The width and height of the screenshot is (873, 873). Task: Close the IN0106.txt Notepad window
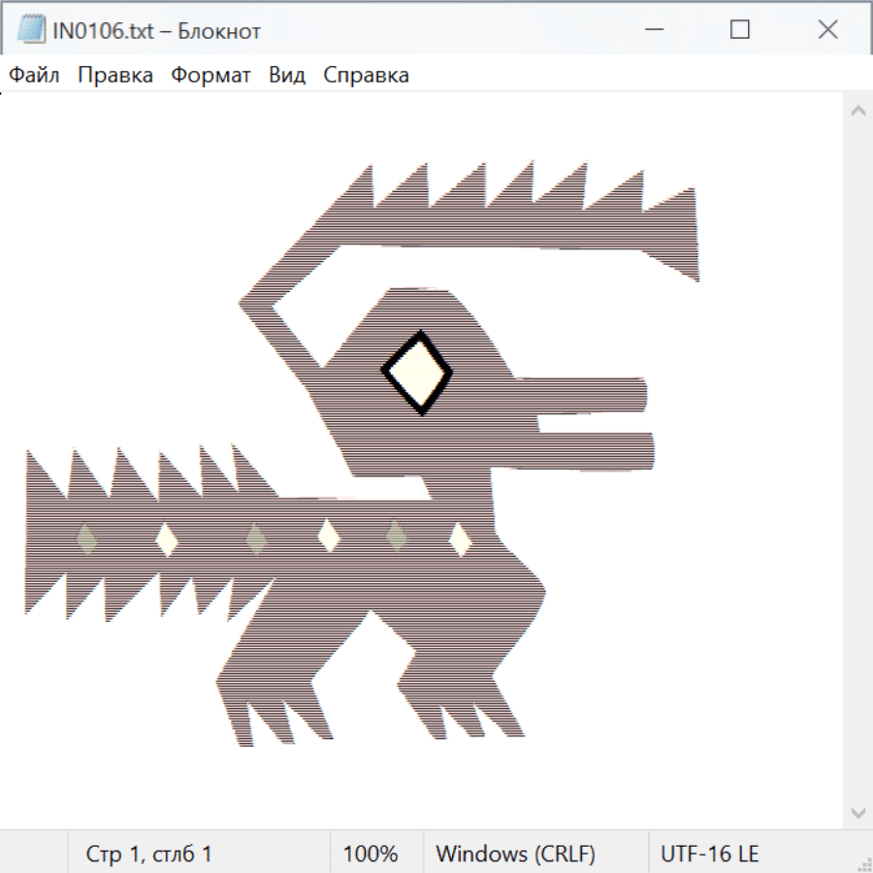tap(827, 30)
